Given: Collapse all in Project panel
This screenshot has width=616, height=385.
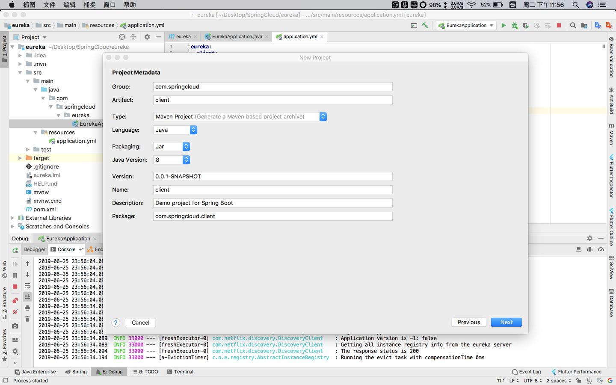Looking at the screenshot, I should (x=133, y=37).
